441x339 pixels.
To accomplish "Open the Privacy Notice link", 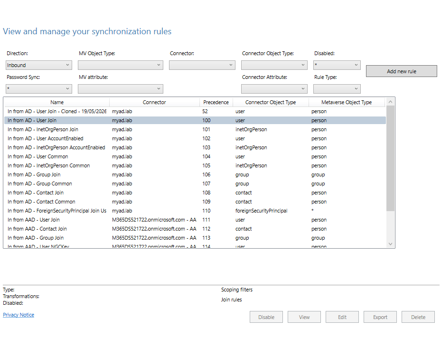I will pos(19,315).
